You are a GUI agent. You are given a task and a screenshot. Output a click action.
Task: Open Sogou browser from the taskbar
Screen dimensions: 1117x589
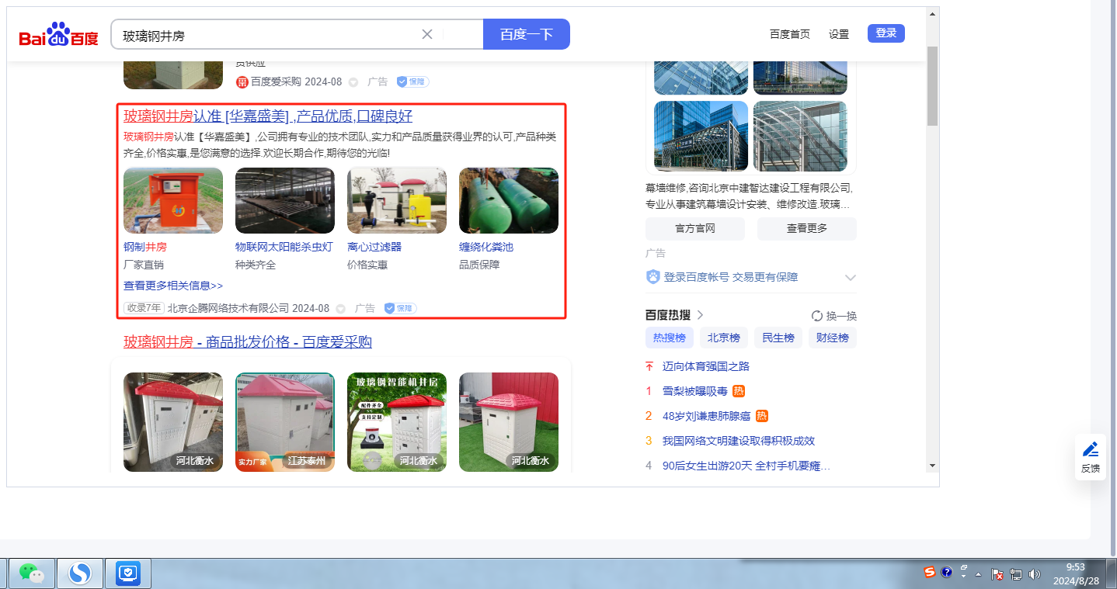pos(79,573)
